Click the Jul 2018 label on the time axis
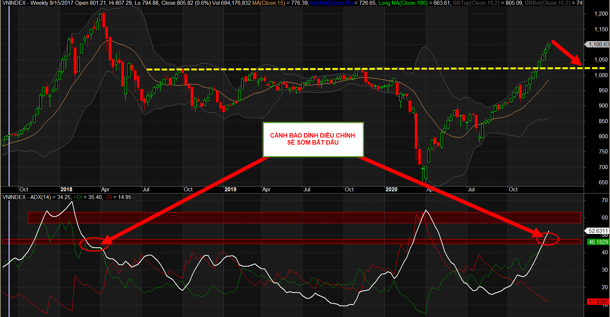The height and width of the screenshot is (317, 610). tap(146, 189)
